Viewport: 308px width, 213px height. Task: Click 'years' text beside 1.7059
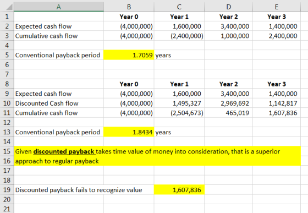click(x=163, y=56)
